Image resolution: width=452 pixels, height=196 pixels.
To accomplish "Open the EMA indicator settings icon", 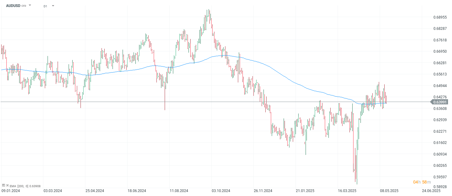I will click(x=4, y=185).
